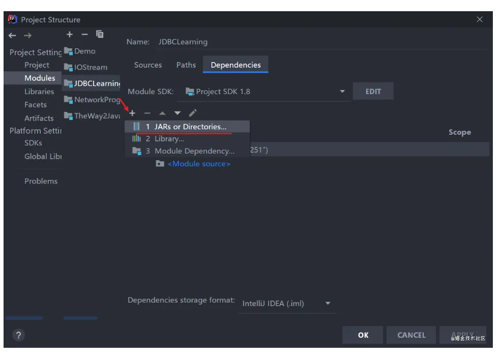Screen dimensions: 501x360
Task: Close the Project Structure dialog
Action: (480, 19)
